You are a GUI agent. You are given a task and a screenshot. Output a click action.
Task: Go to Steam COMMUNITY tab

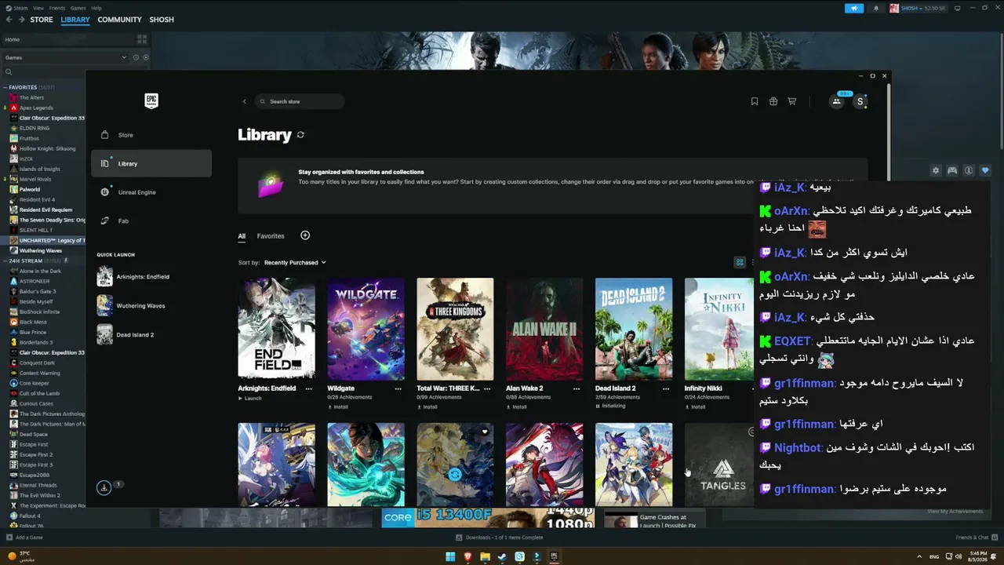(x=120, y=20)
